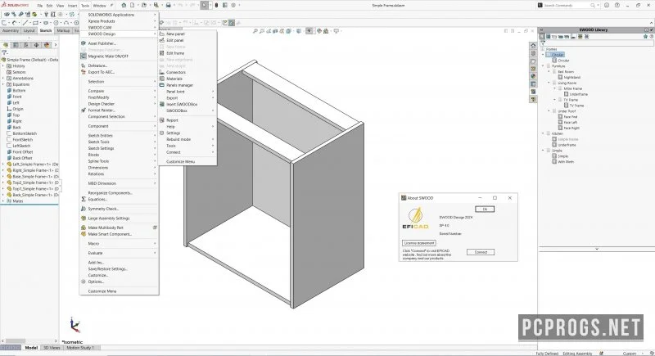This screenshot has width=655, height=356.
Task: Switch to the Sketch ribbon tab
Action: pos(46,30)
